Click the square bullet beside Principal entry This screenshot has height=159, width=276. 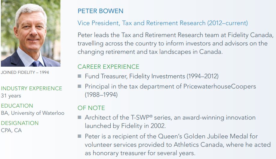[80, 86]
